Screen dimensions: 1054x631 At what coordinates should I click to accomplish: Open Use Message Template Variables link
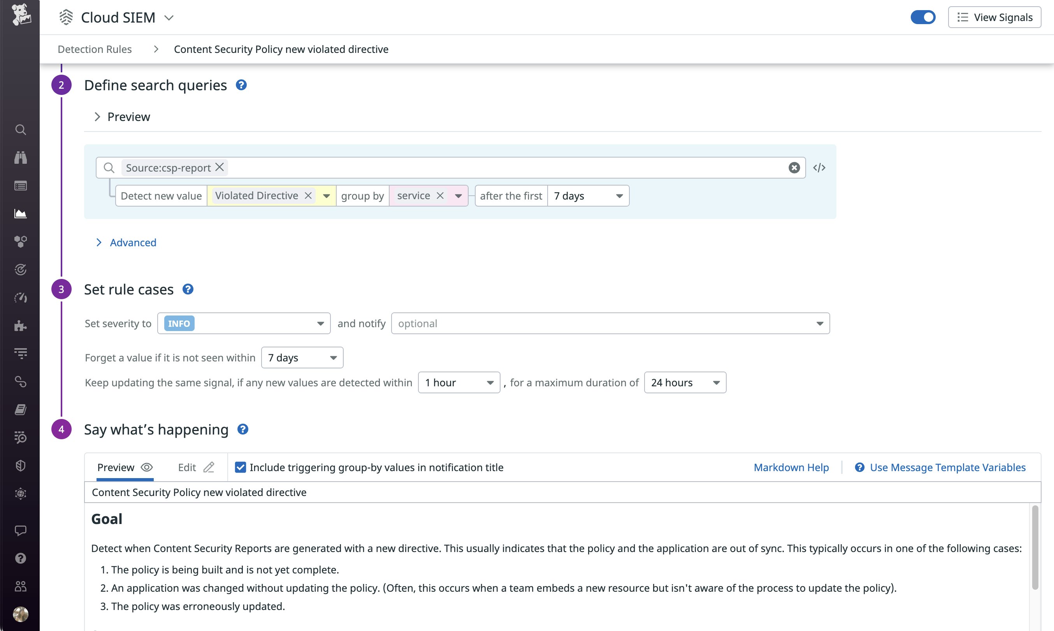(x=948, y=467)
